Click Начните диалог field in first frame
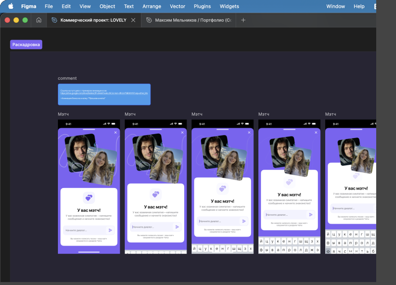396x285 pixels. coord(89,230)
